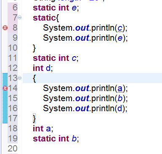
Task: Click line number 12 in gutter
Action: [x=13, y=68]
